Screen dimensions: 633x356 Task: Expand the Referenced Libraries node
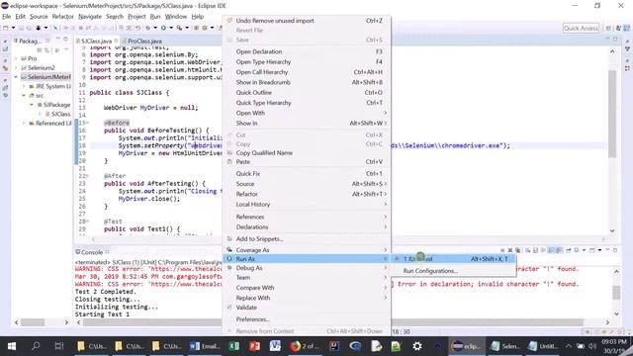24,123
